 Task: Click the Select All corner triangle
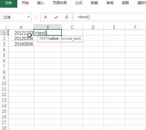[x=6, y=27]
